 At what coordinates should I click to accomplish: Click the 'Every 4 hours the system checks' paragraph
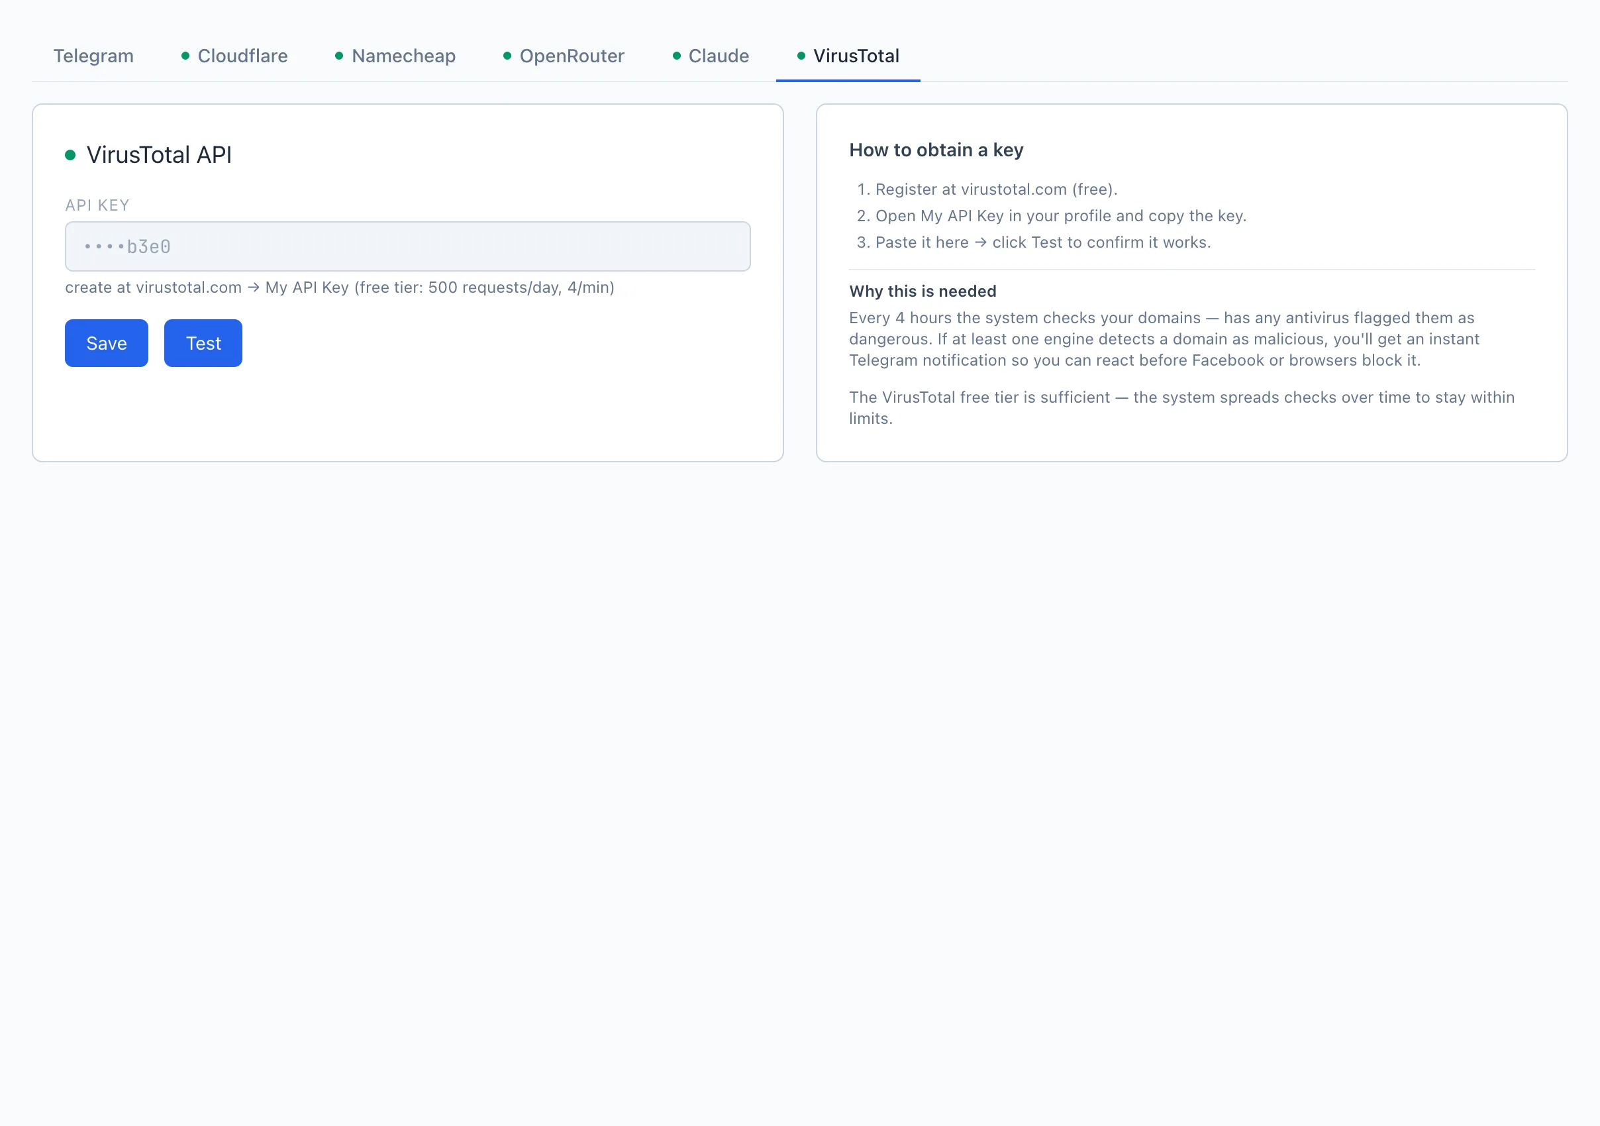(x=1164, y=339)
